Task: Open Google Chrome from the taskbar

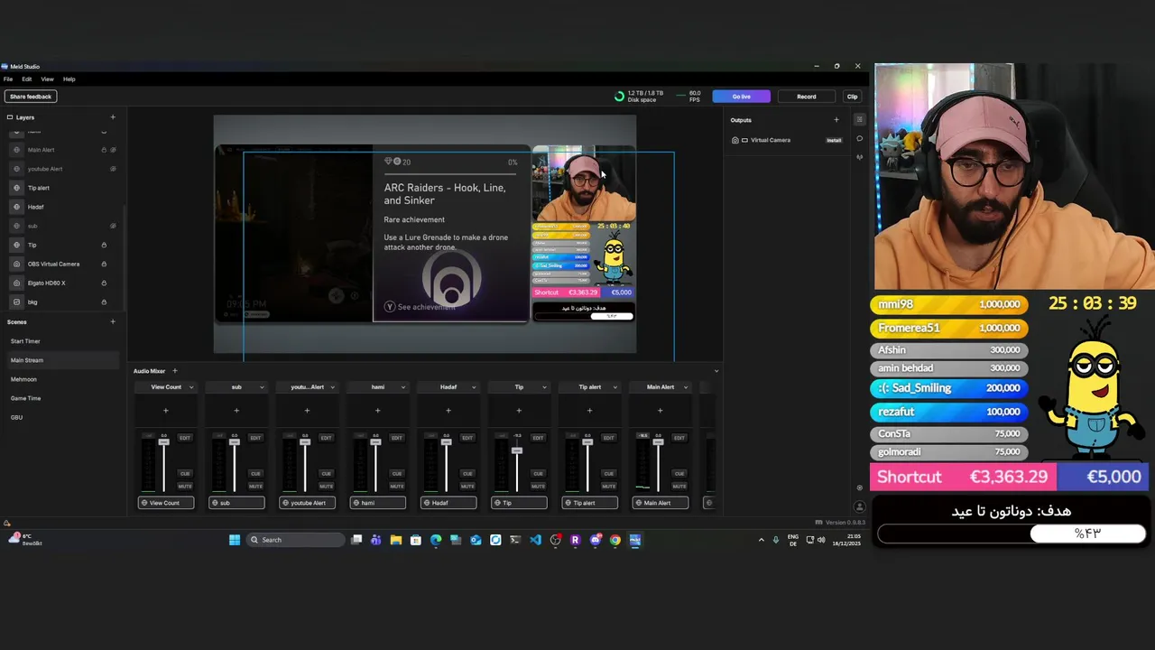Action: pos(615,540)
